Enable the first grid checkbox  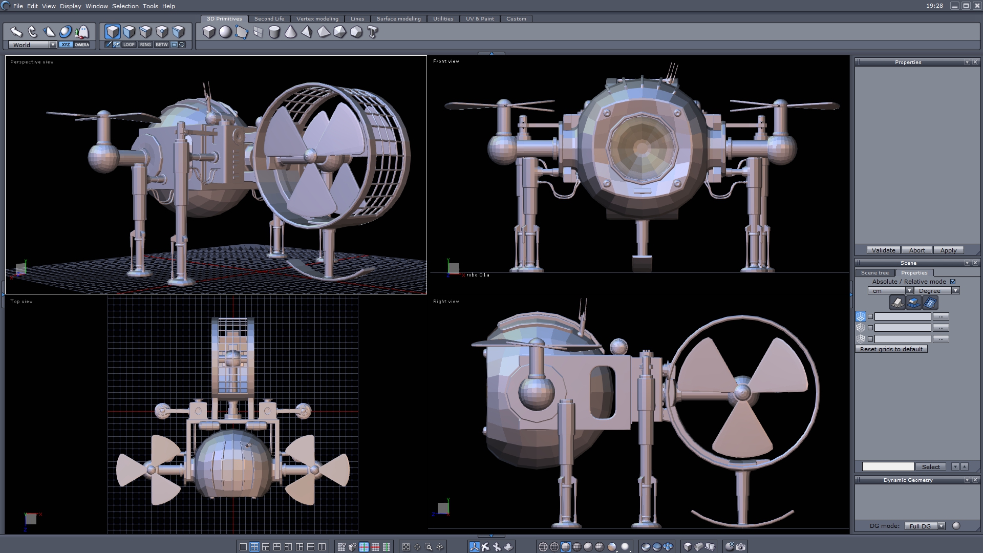(x=870, y=316)
